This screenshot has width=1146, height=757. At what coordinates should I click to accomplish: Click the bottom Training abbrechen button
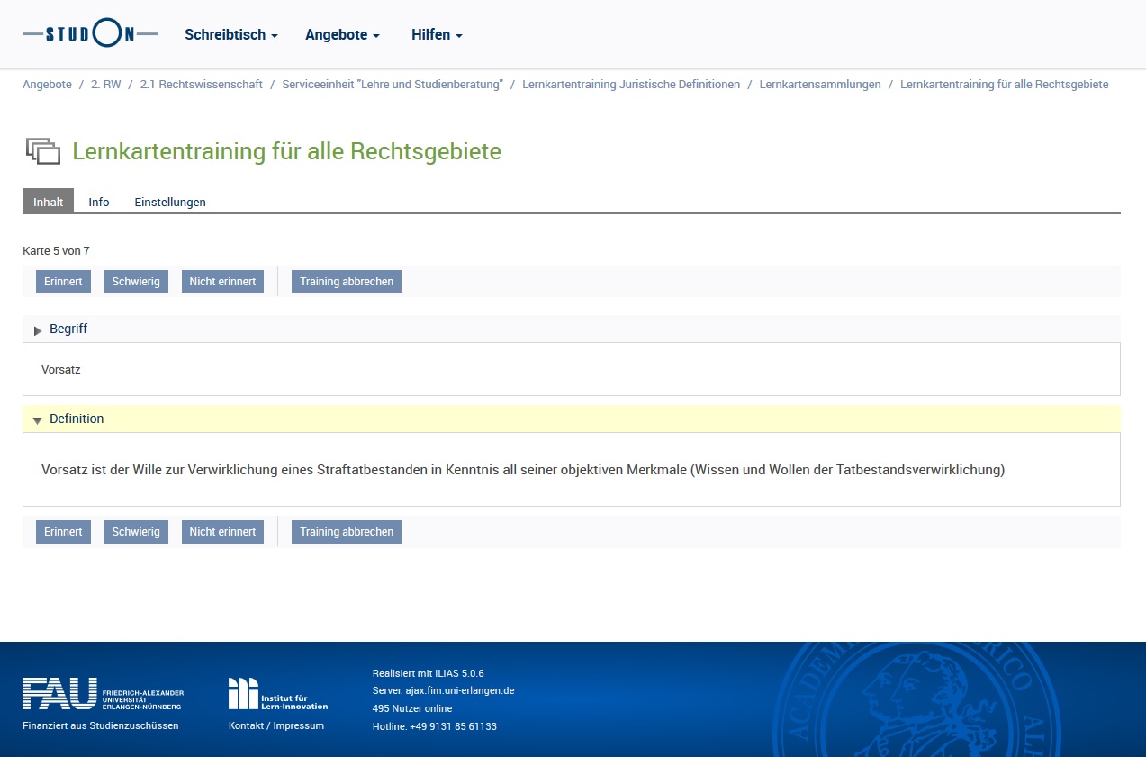347,532
